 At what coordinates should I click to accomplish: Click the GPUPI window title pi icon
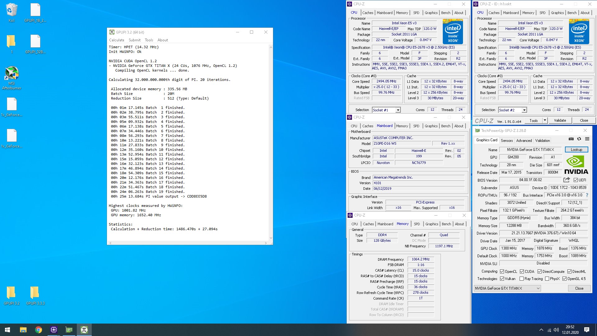(112, 32)
